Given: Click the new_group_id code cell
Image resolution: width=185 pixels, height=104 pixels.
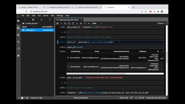Looking at the screenshot, I should [115, 27].
